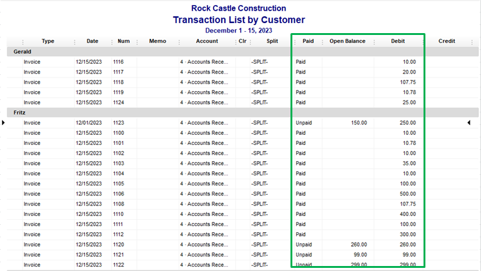
Task: Click the date range December 1 - 15, 2023
Action: point(239,31)
